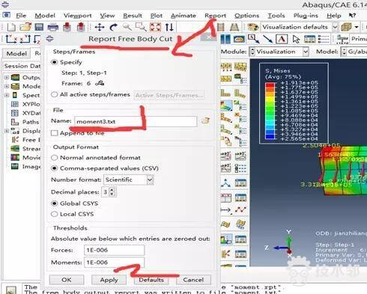Viewport: 367px width, 294px height.
Task: Expand the Display Groups tree node
Action: click(x=7, y=131)
